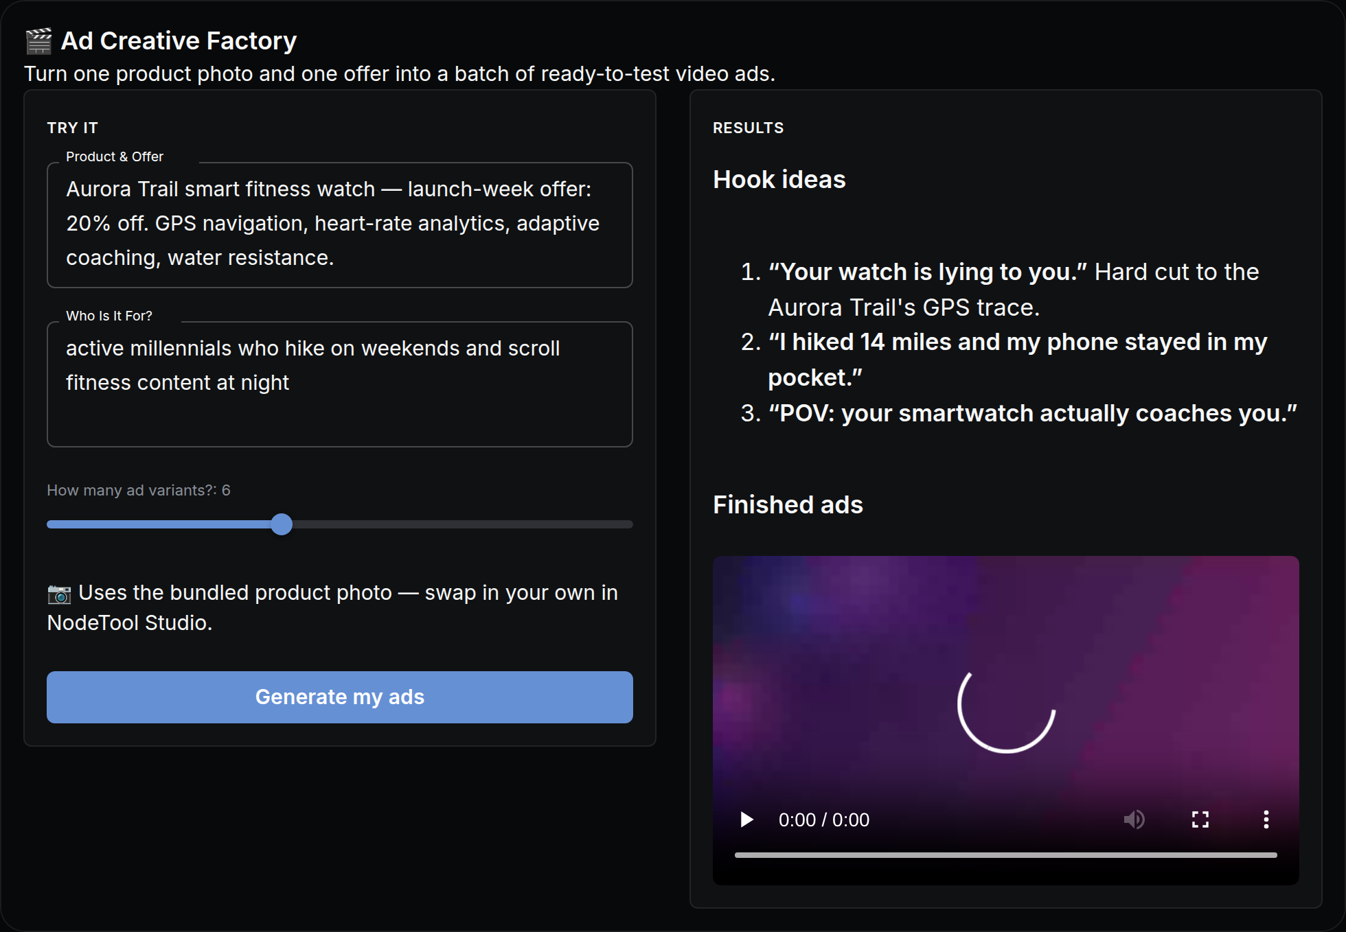1346x932 pixels.
Task: Focus the Who Is It For? field
Action: coord(340,384)
